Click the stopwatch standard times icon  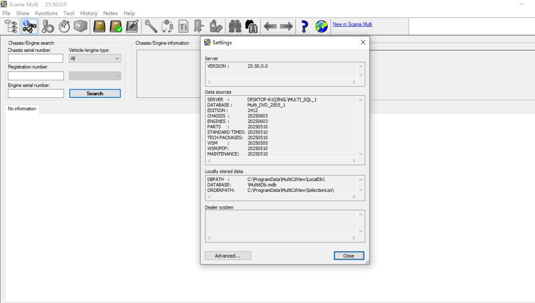(x=64, y=27)
